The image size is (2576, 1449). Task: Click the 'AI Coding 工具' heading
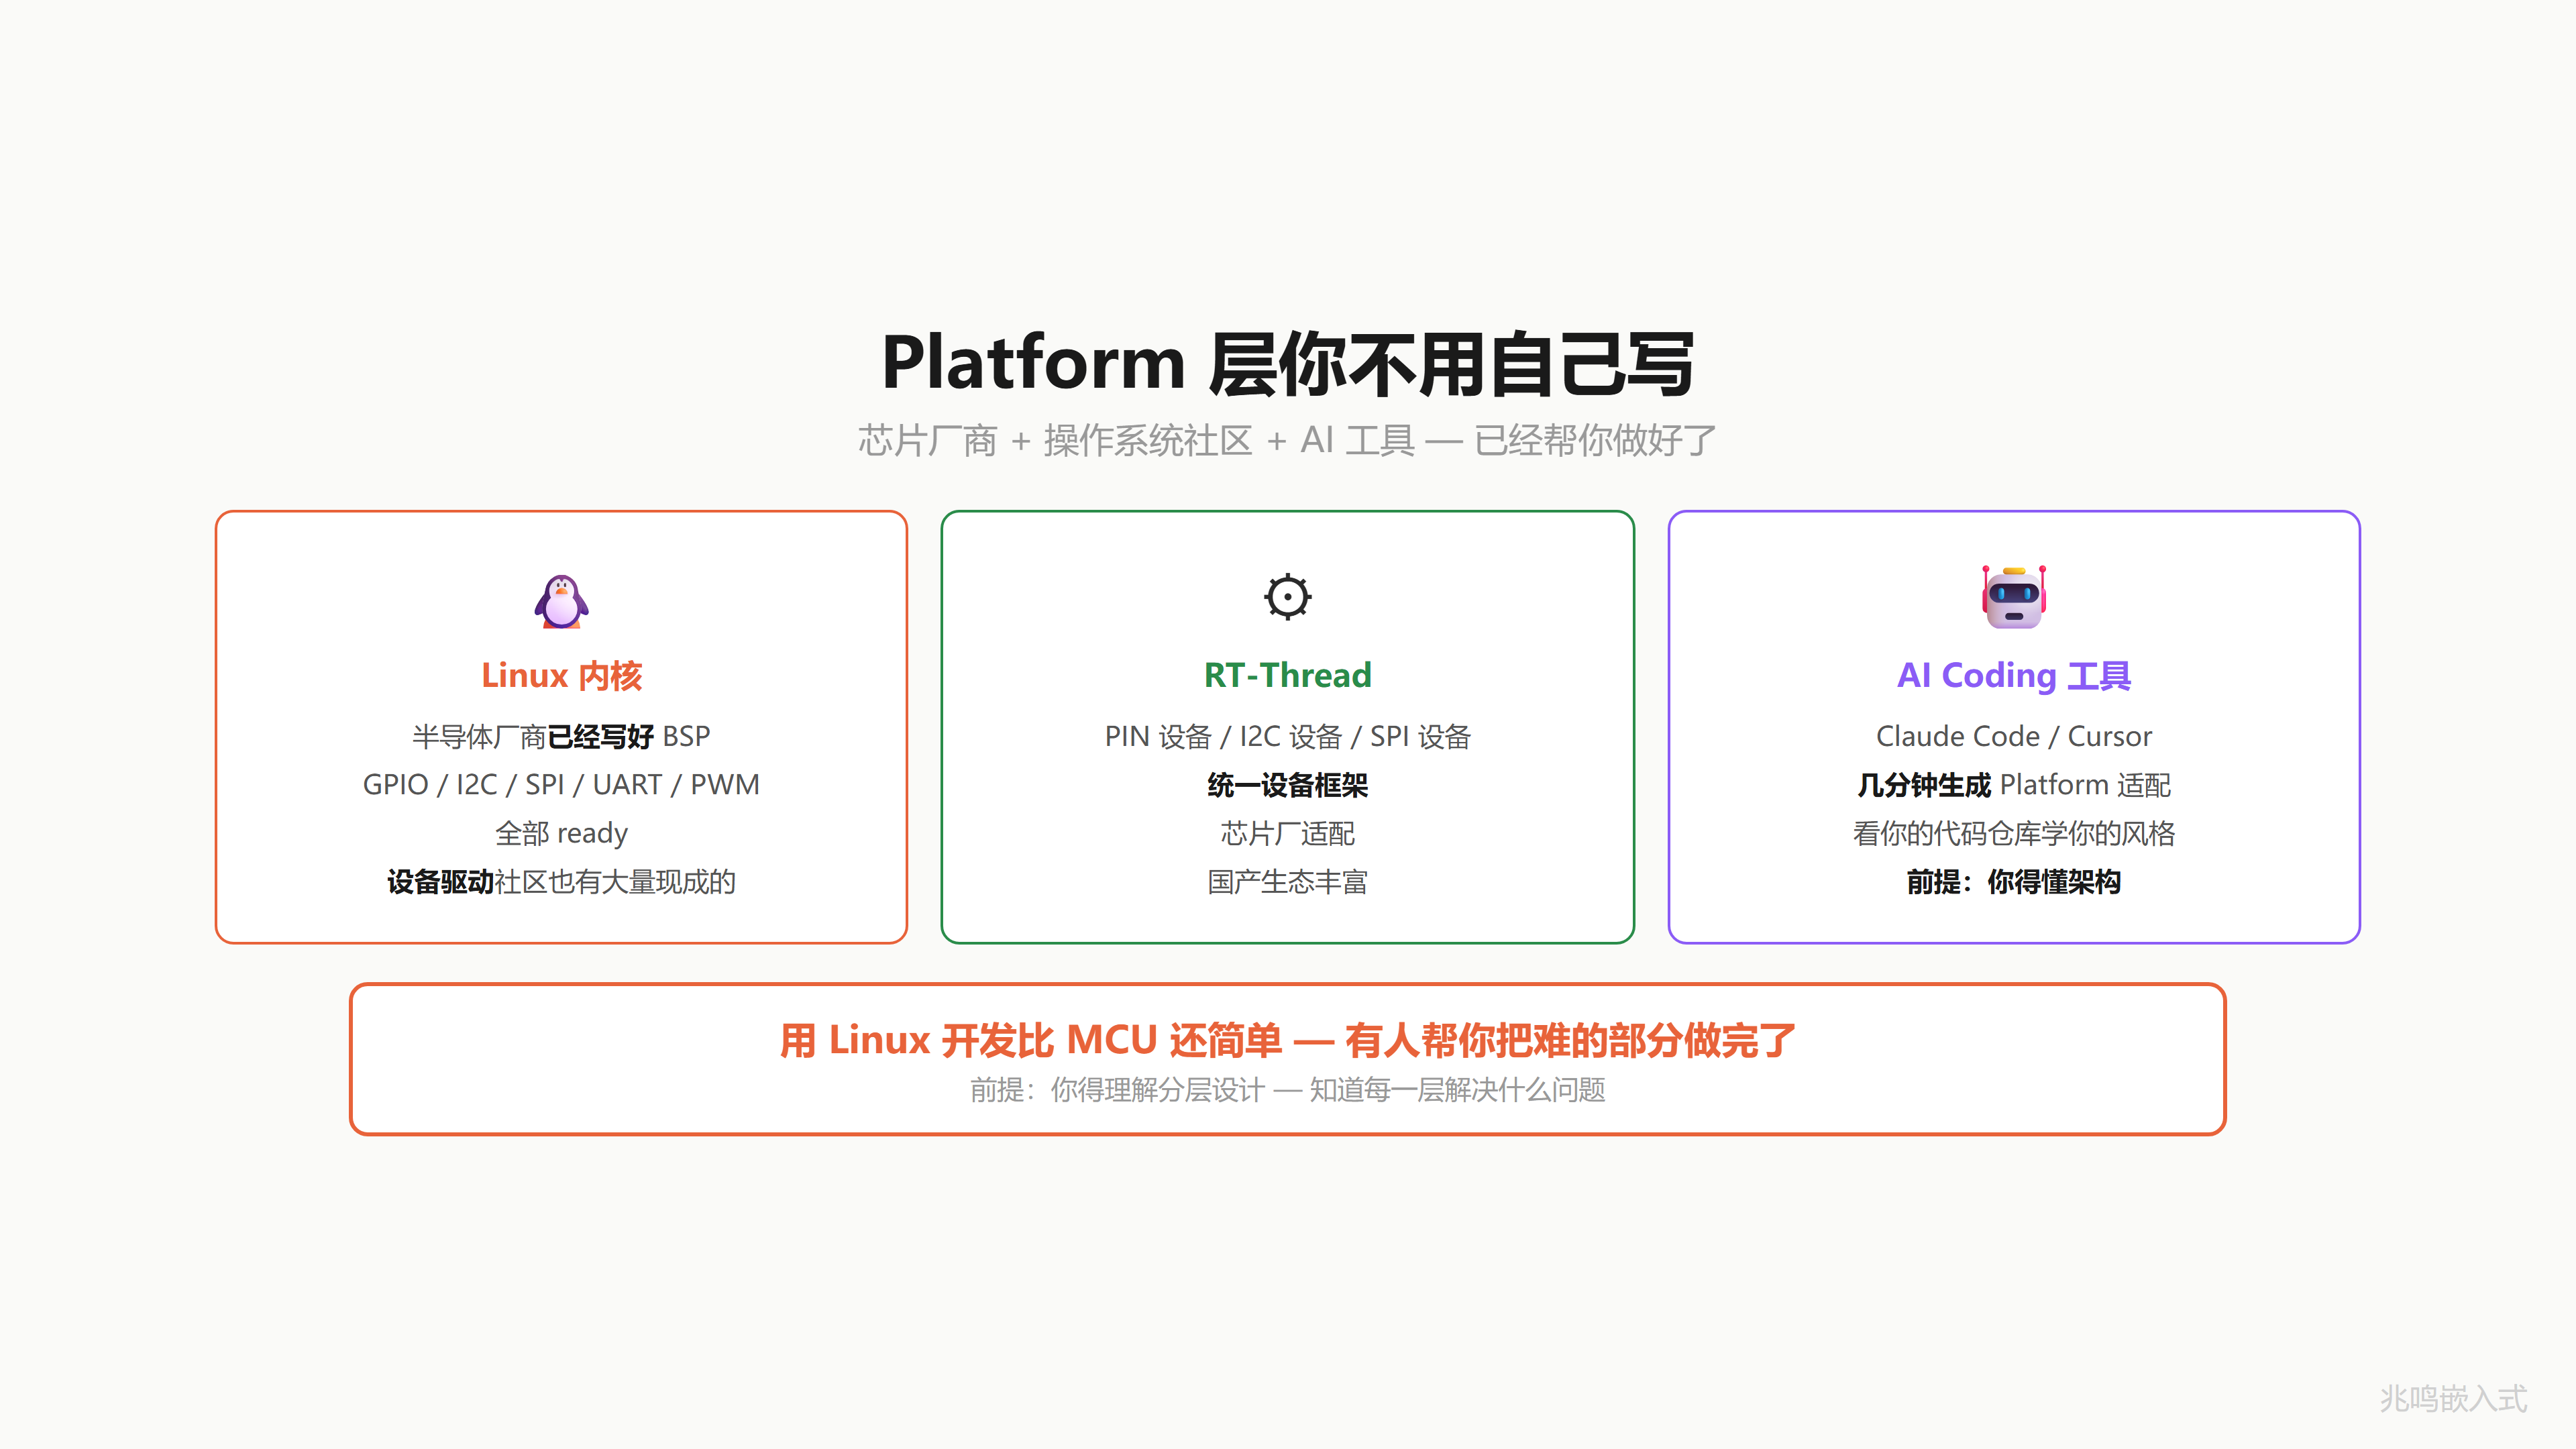coord(2014,675)
